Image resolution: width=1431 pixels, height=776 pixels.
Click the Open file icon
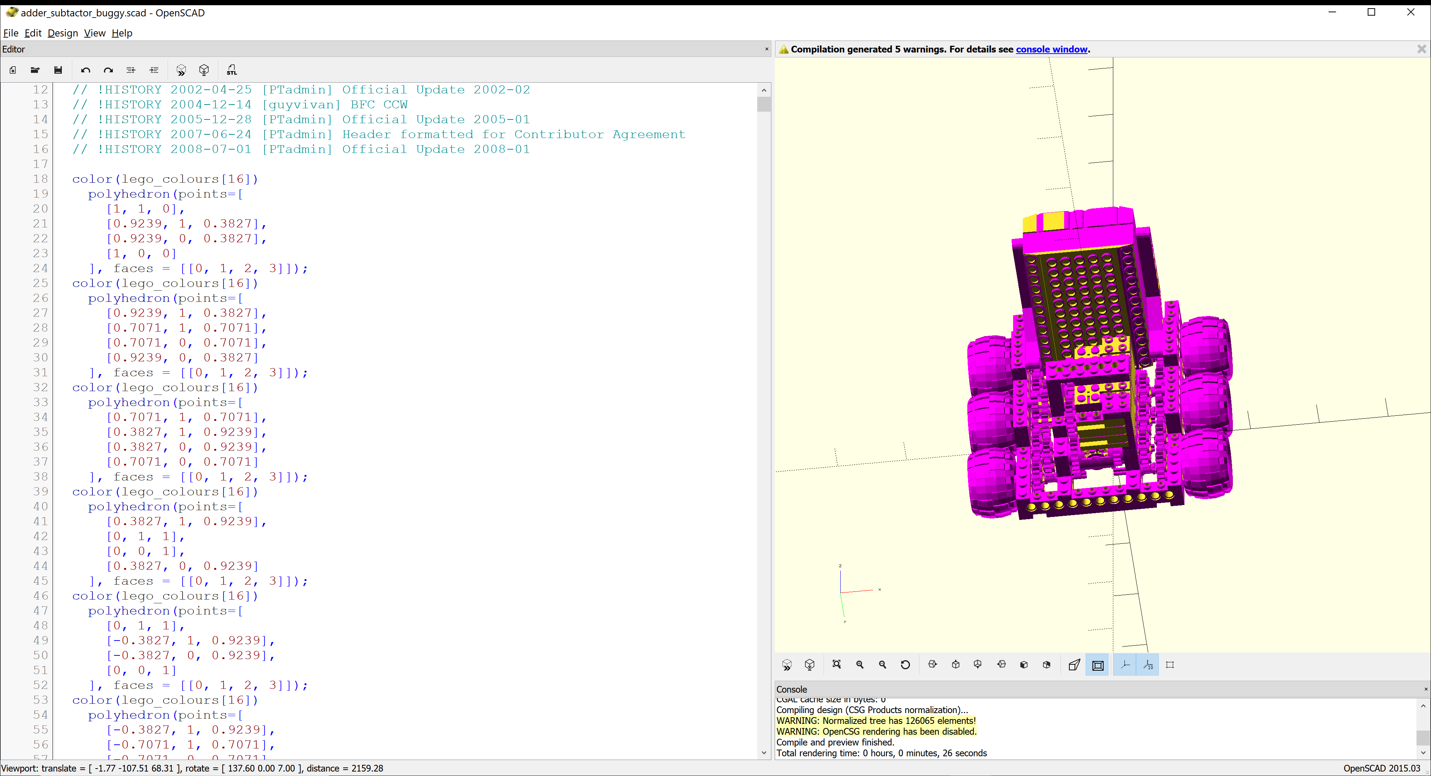click(x=35, y=70)
